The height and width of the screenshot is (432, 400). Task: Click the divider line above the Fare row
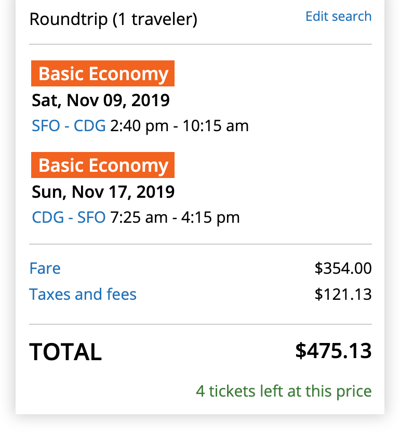[x=201, y=244]
